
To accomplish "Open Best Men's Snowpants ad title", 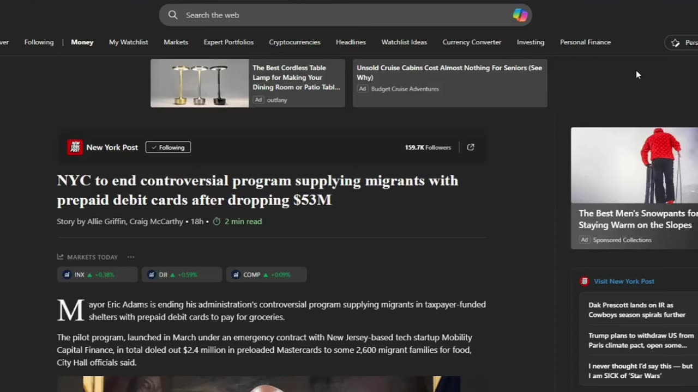I will click(638, 219).
